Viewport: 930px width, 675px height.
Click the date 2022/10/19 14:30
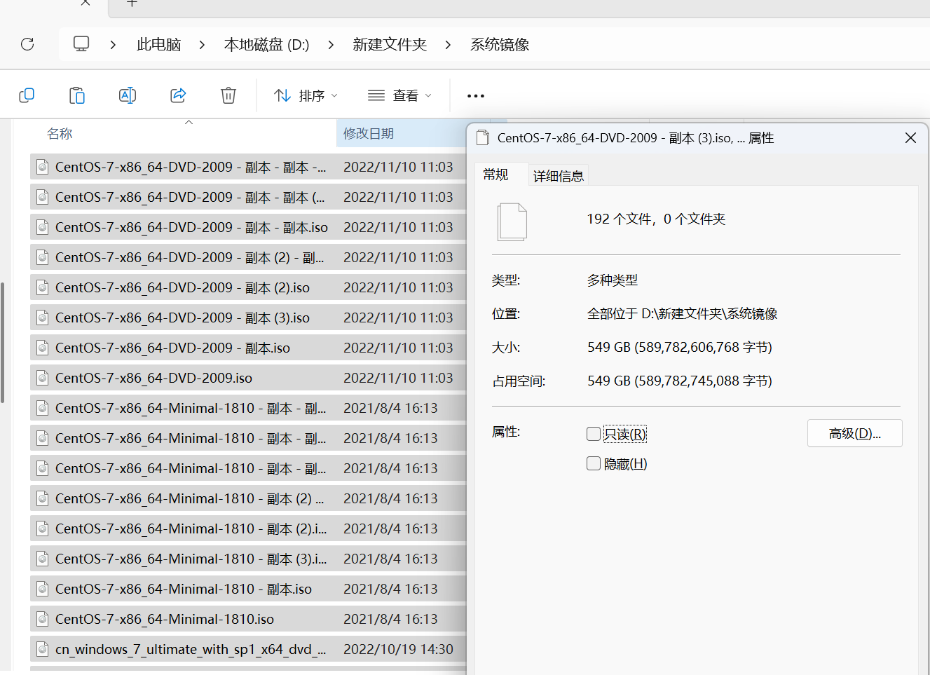pos(398,649)
